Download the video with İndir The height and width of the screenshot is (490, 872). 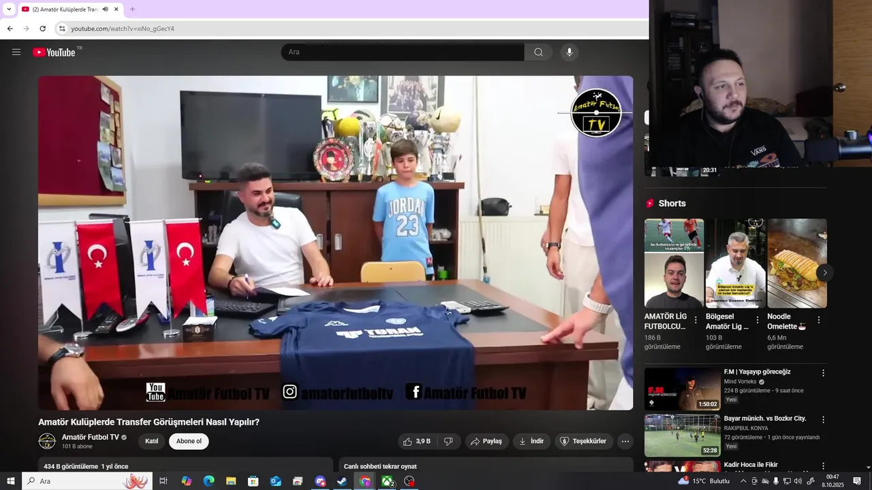click(x=531, y=441)
